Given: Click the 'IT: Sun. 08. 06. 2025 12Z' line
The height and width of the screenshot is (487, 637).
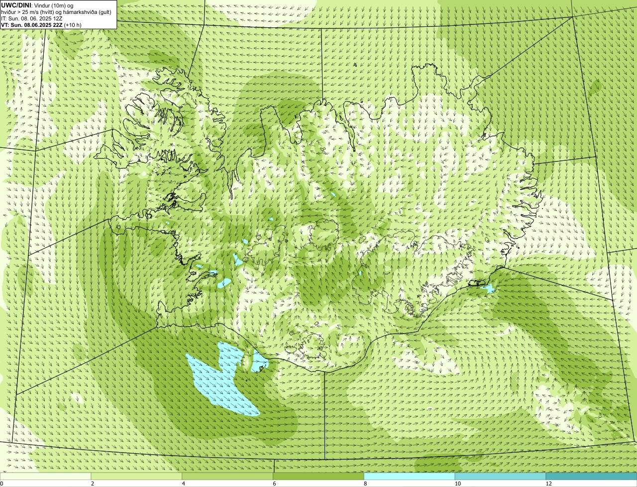Looking at the screenshot, I should coord(31,18).
